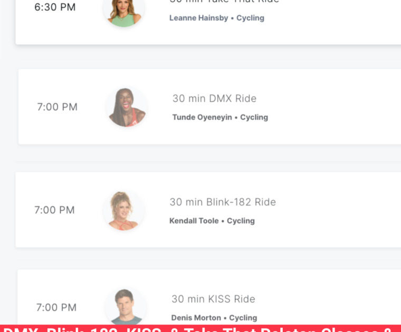Click the partially visible Take That Ride title
Viewport: 401px width, 332px height.
click(x=224, y=2)
